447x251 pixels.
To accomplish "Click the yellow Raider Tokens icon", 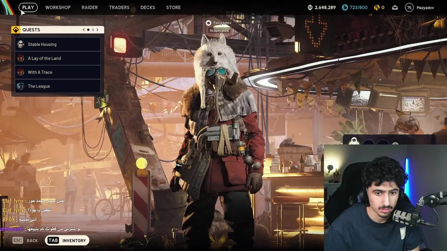I will tap(376, 7).
